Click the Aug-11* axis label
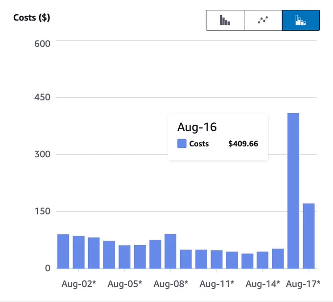This screenshot has height=302, width=333. pyautogui.click(x=217, y=284)
